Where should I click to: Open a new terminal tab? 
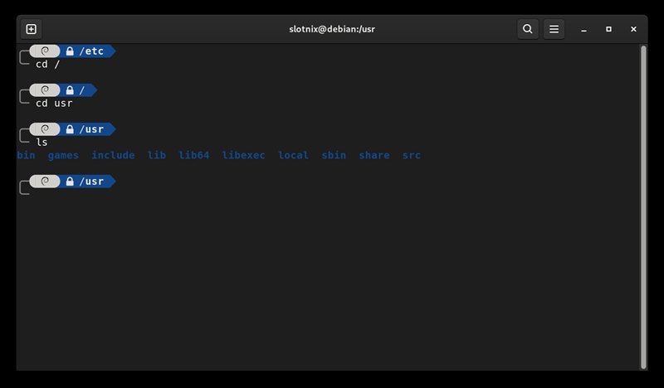tap(32, 29)
